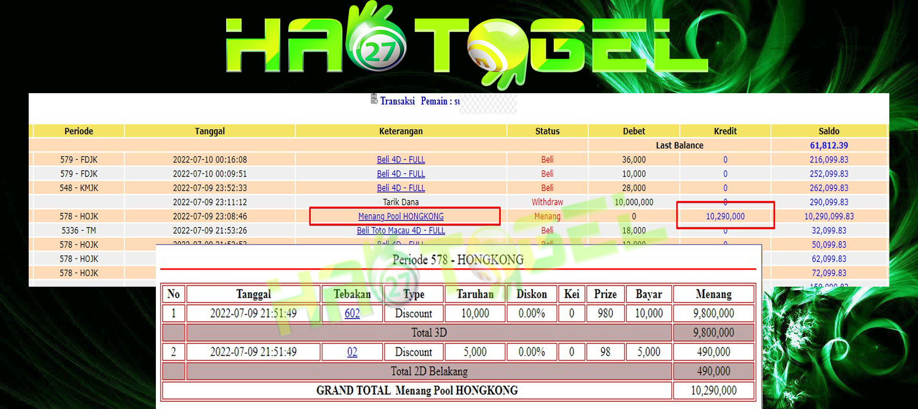The height and width of the screenshot is (409, 918).
Task: Open Beli 4D - FULL link dated 00:16:08
Action: point(401,160)
